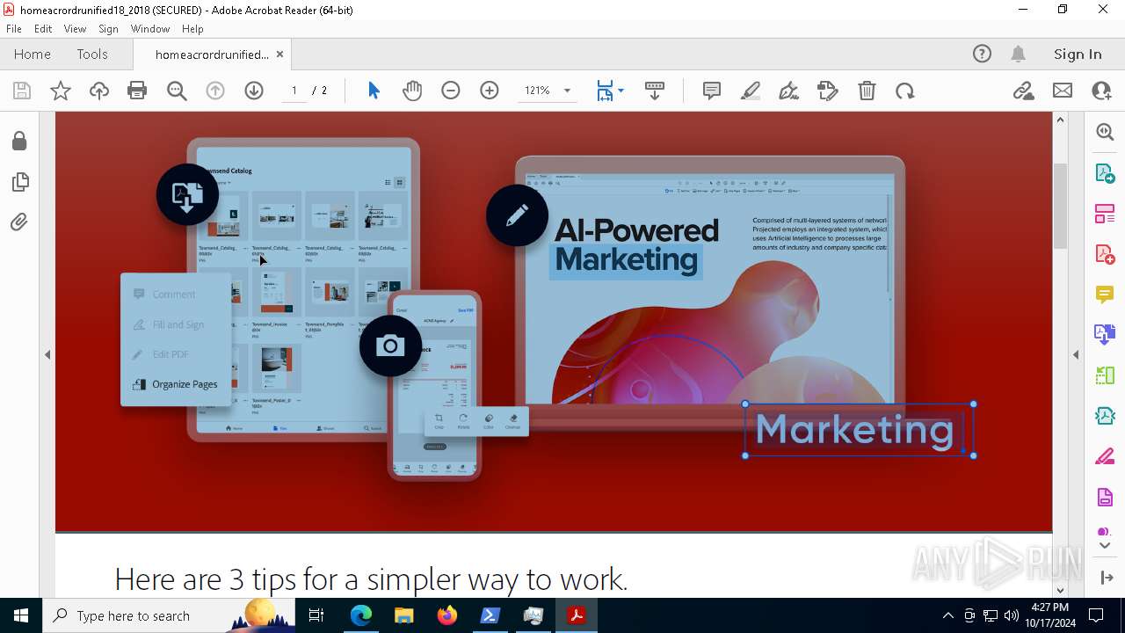Click the page number input field

click(x=294, y=91)
